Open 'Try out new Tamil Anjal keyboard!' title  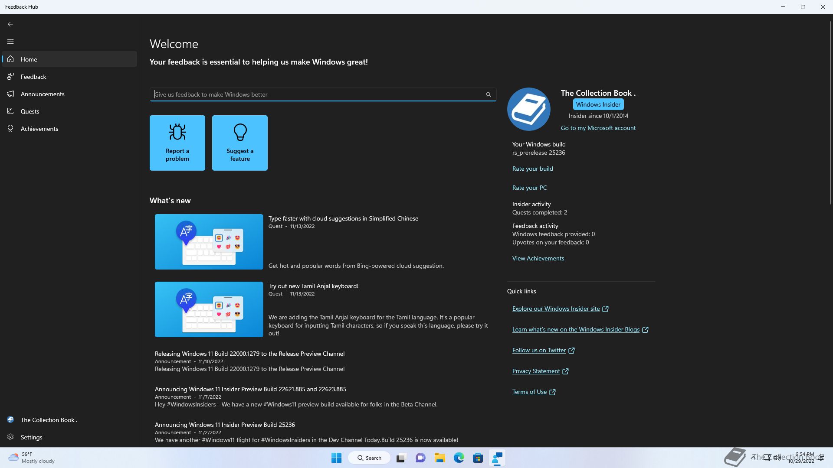click(314, 286)
